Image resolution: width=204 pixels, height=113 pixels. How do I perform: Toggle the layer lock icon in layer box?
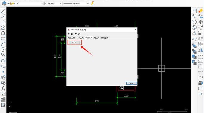point(11,4)
